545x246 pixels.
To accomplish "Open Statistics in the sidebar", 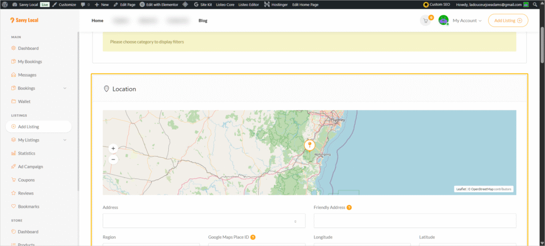I will click(27, 154).
